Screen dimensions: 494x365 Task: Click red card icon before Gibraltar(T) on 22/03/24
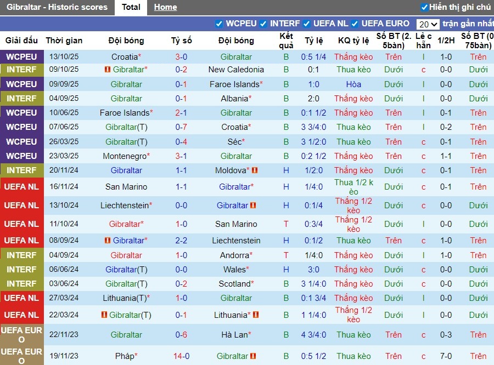point(104,315)
